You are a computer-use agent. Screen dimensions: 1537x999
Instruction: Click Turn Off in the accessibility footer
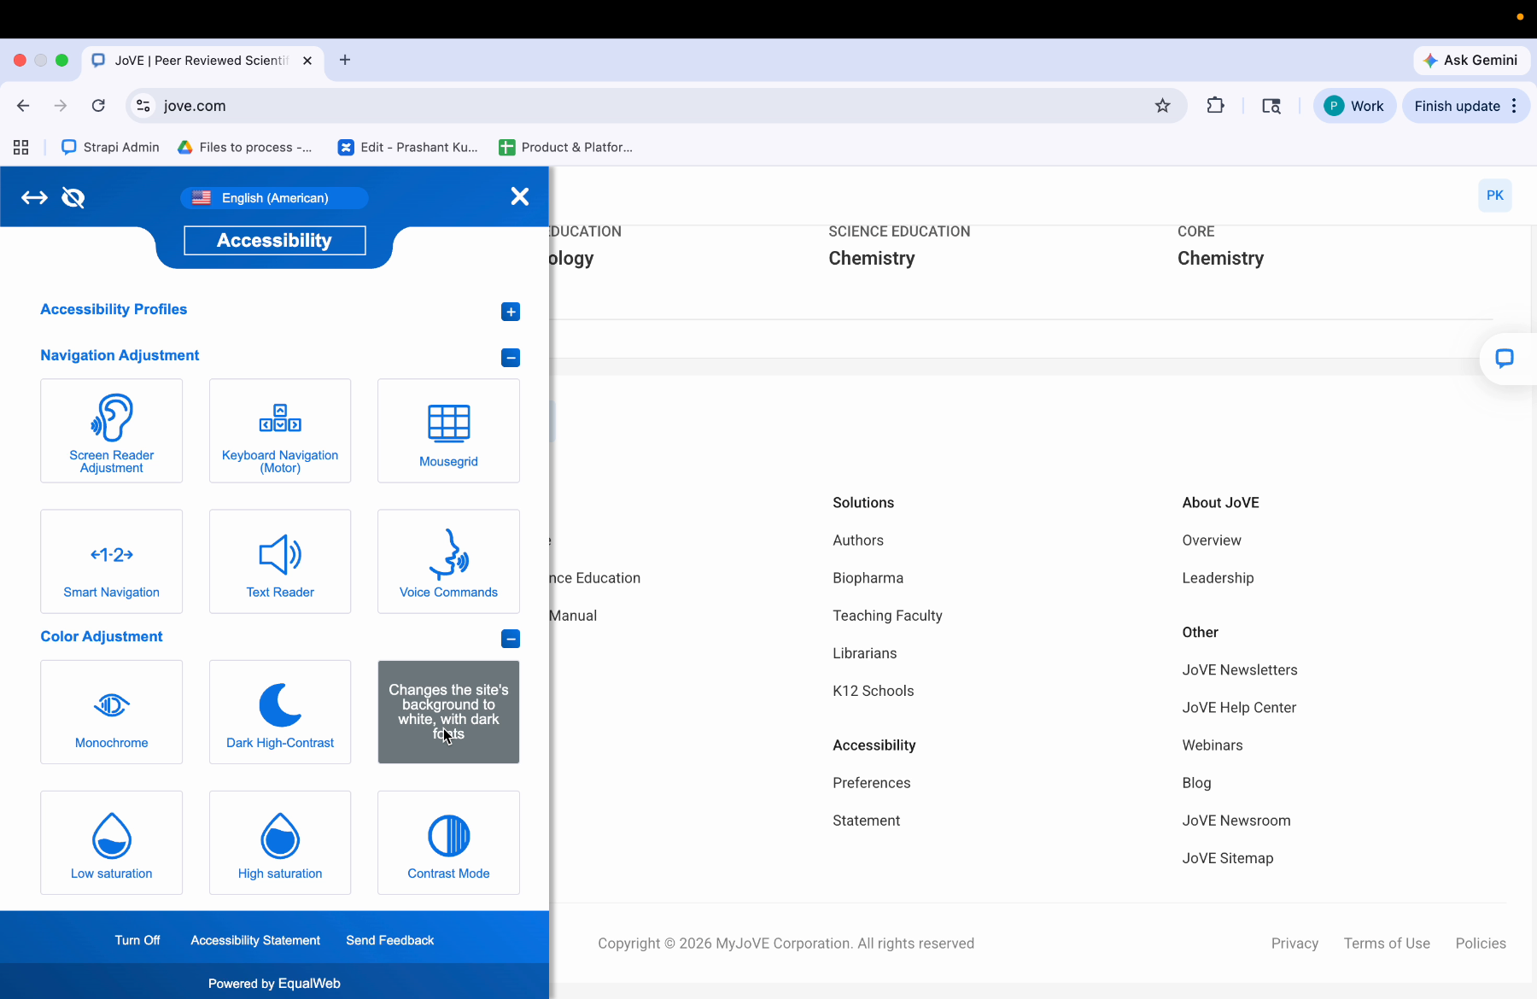[x=137, y=940]
